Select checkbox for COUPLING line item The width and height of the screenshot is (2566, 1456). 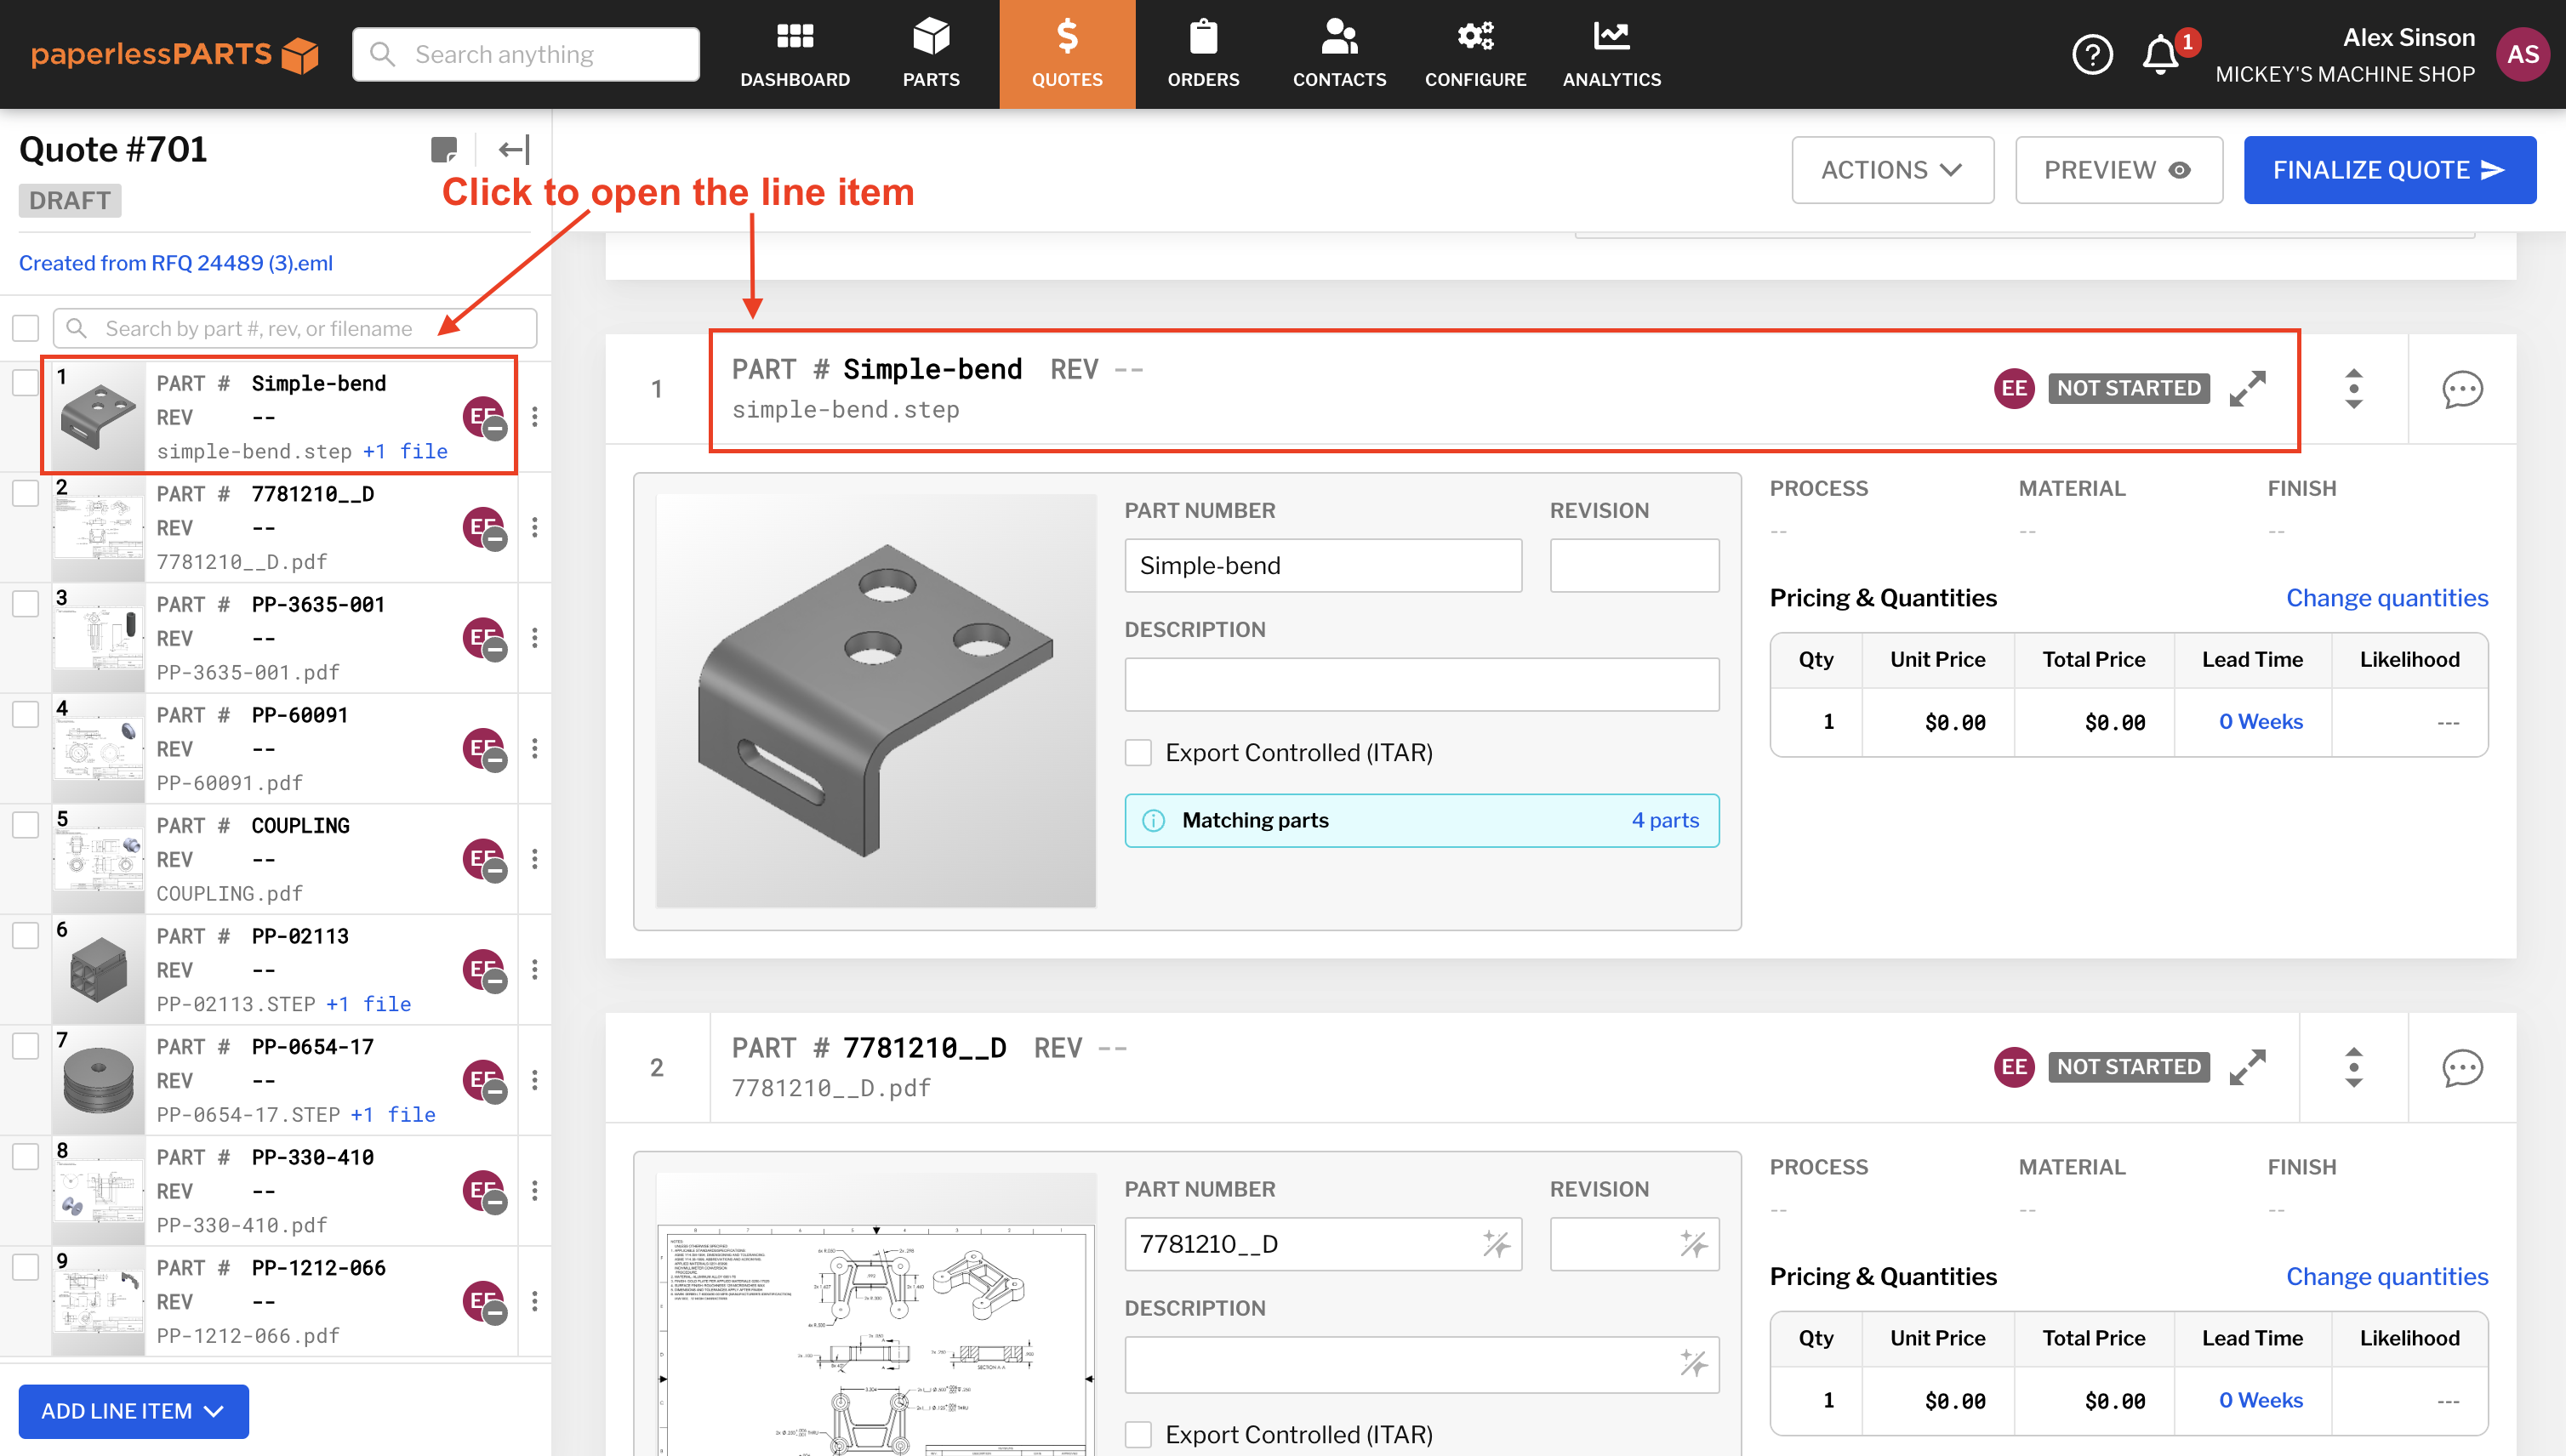tap(25, 825)
